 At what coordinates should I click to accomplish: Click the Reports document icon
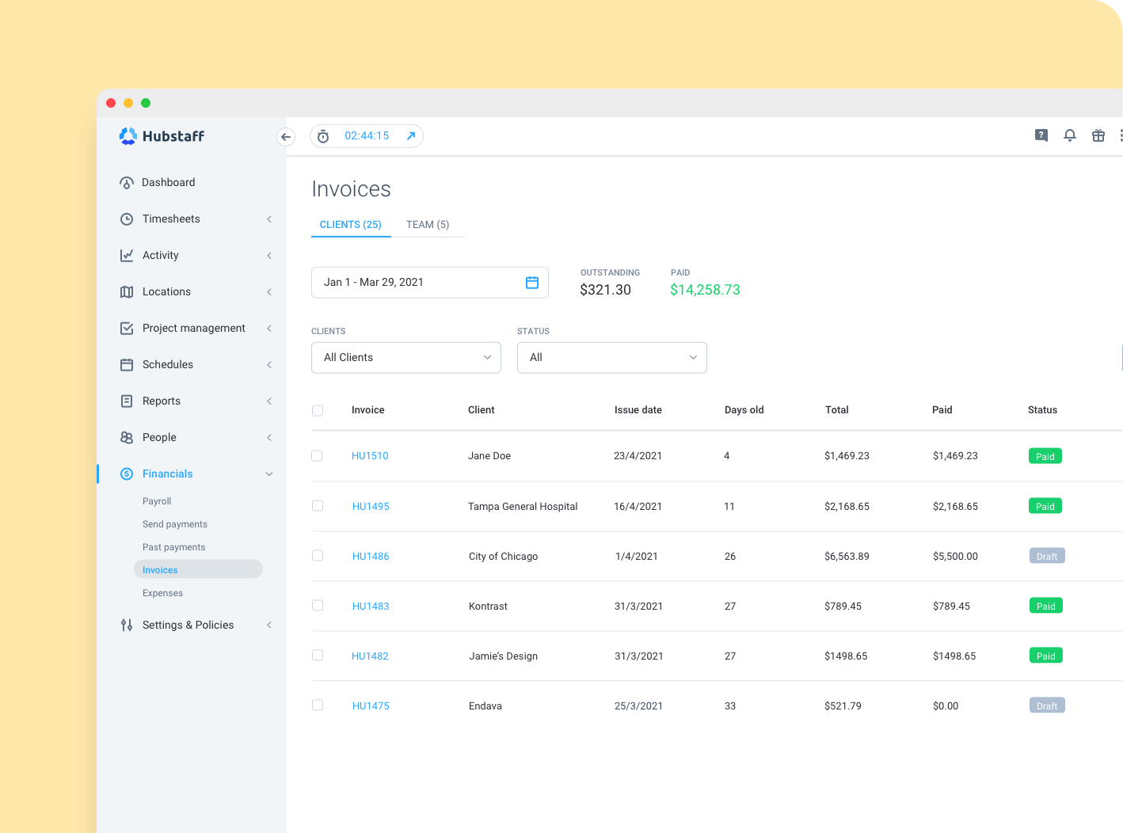click(127, 401)
